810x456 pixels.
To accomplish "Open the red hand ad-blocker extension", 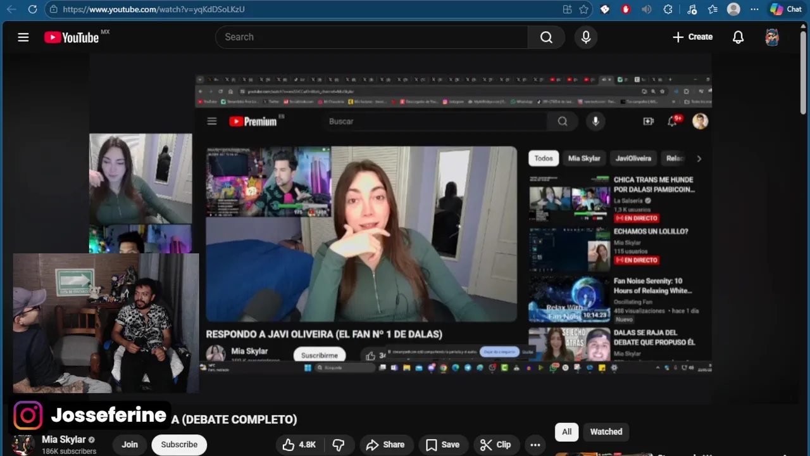I will click(x=626, y=9).
